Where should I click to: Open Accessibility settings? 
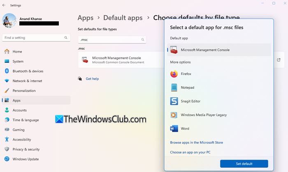coord(36,140)
